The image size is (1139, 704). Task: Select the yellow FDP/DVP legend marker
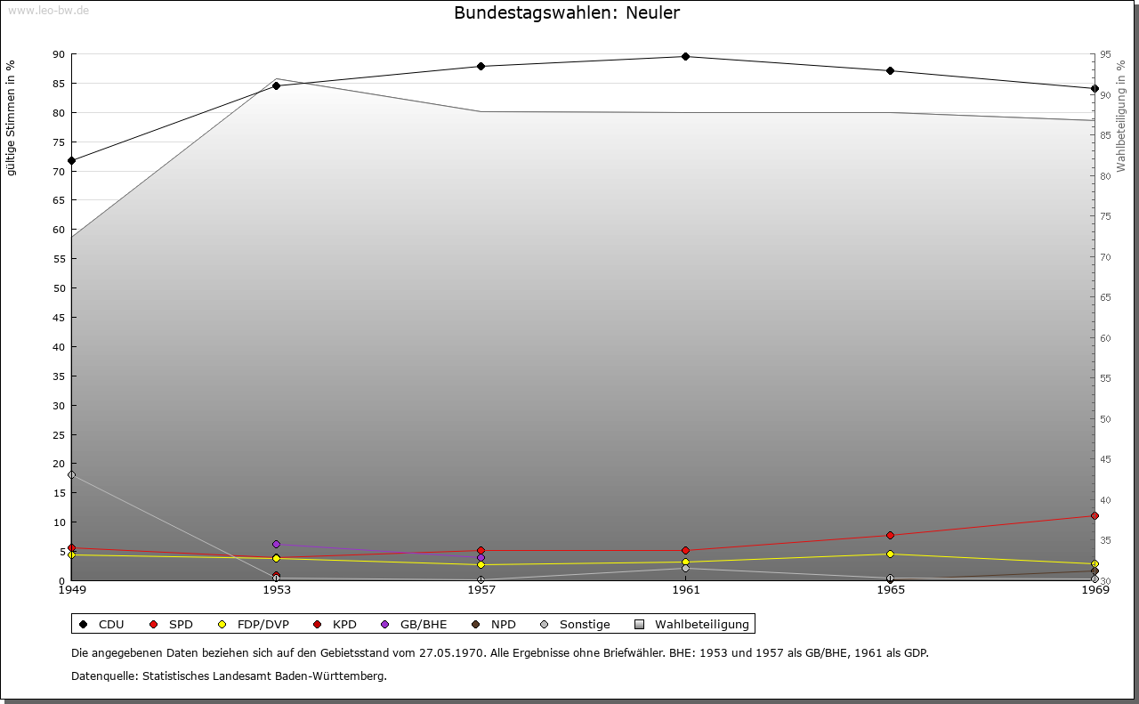coord(222,625)
